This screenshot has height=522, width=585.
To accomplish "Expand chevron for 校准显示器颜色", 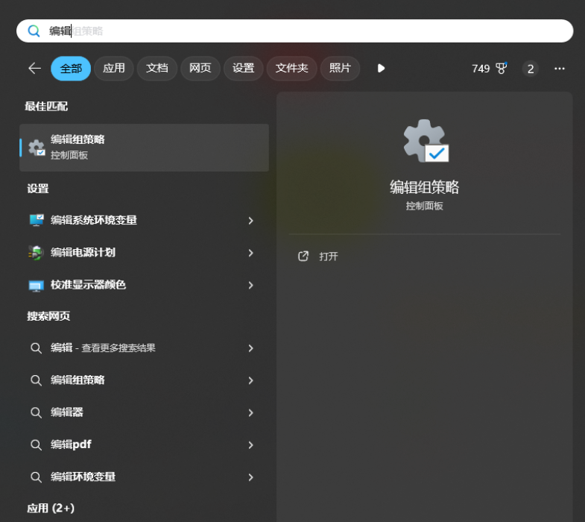I will tap(250, 286).
